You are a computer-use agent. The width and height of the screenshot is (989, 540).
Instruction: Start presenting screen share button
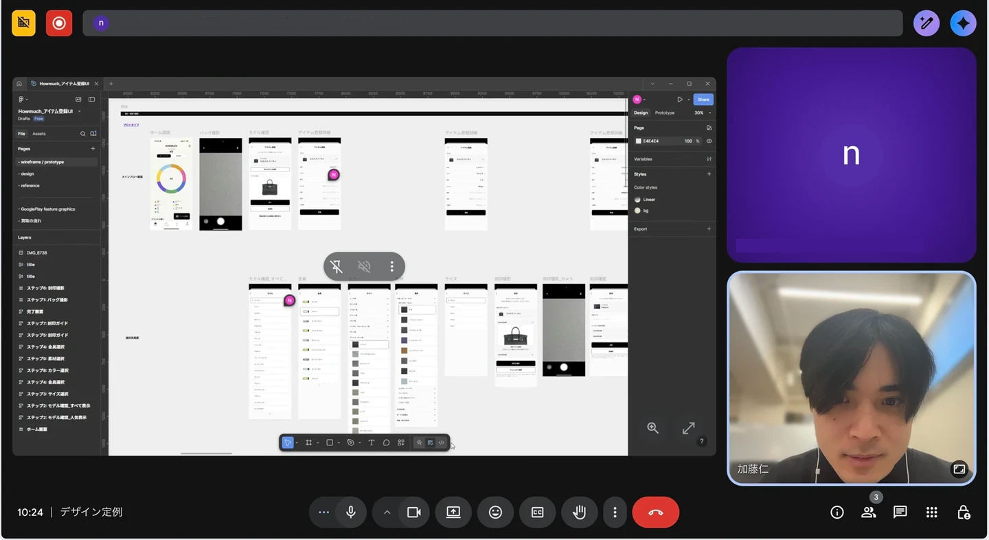[x=453, y=513]
